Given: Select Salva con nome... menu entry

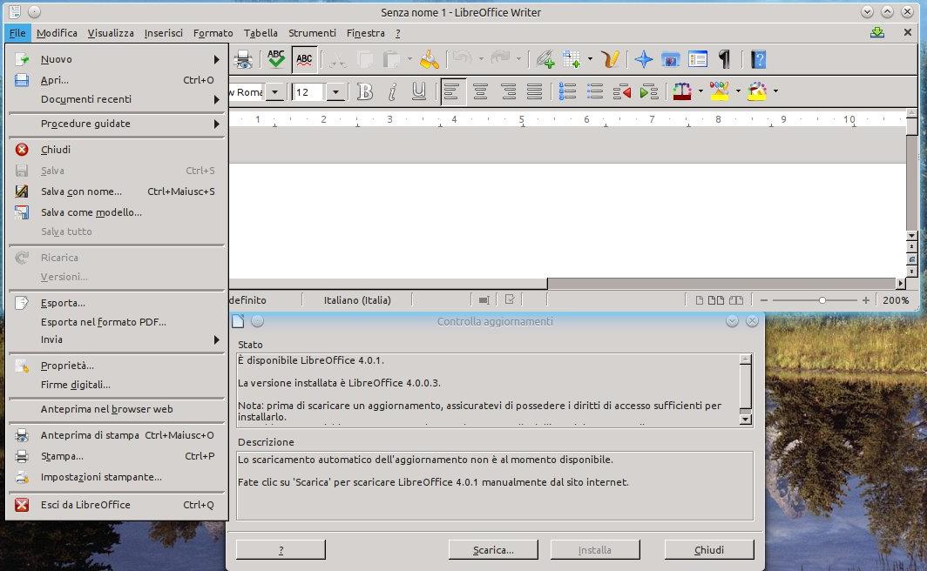Looking at the screenshot, I should pos(116,191).
